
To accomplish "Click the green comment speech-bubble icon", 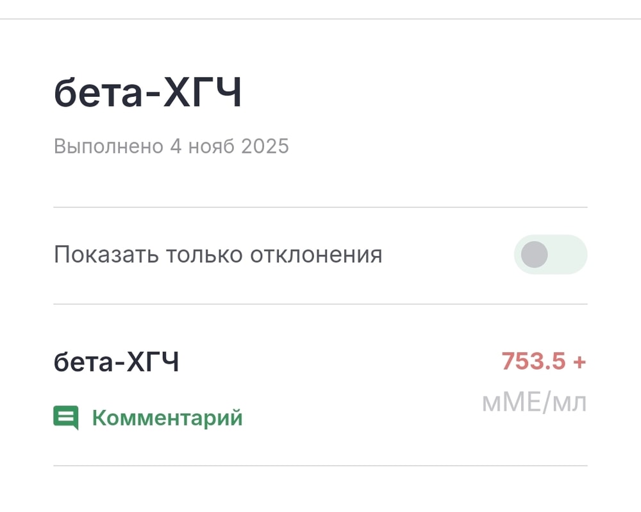I will (65, 418).
